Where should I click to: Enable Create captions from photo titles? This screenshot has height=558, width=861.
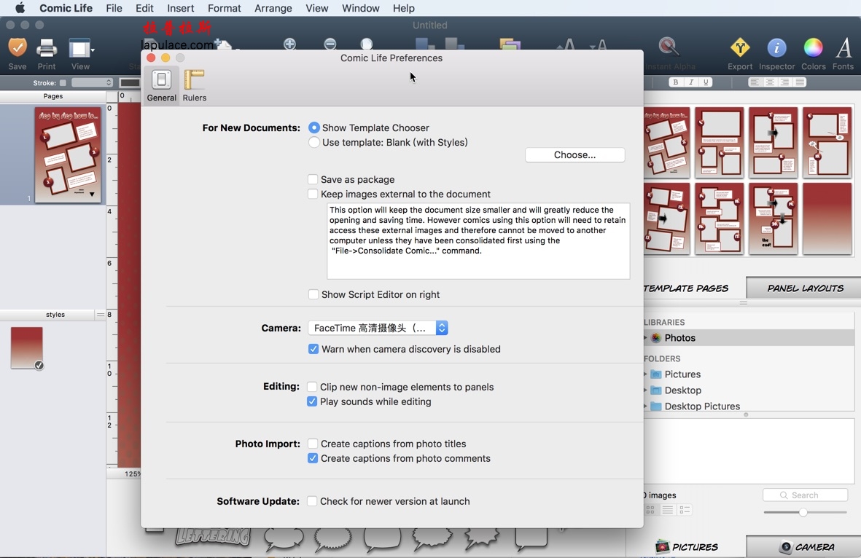[313, 444]
